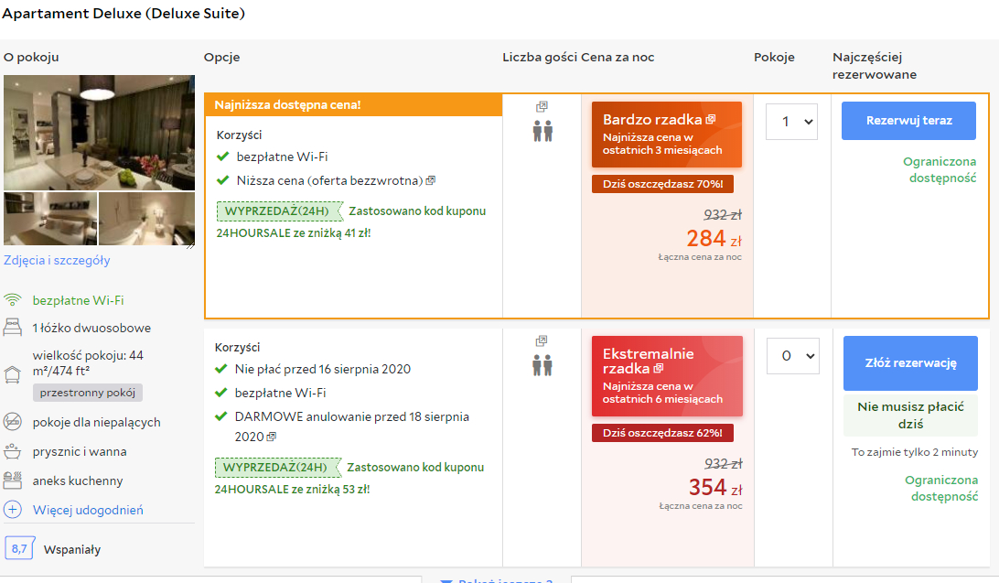Click the kitchenette icon
Image resolution: width=999 pixels, height=583 pixels.
click(13, 480)
